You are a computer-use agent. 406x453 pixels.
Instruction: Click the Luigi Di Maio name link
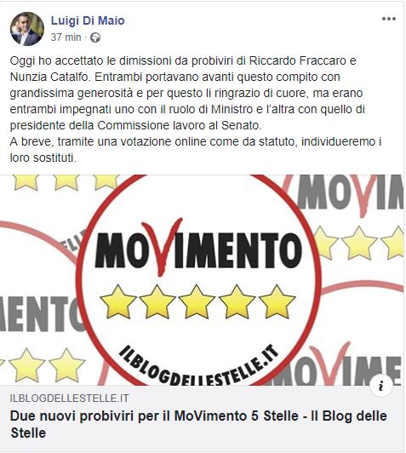88,20
